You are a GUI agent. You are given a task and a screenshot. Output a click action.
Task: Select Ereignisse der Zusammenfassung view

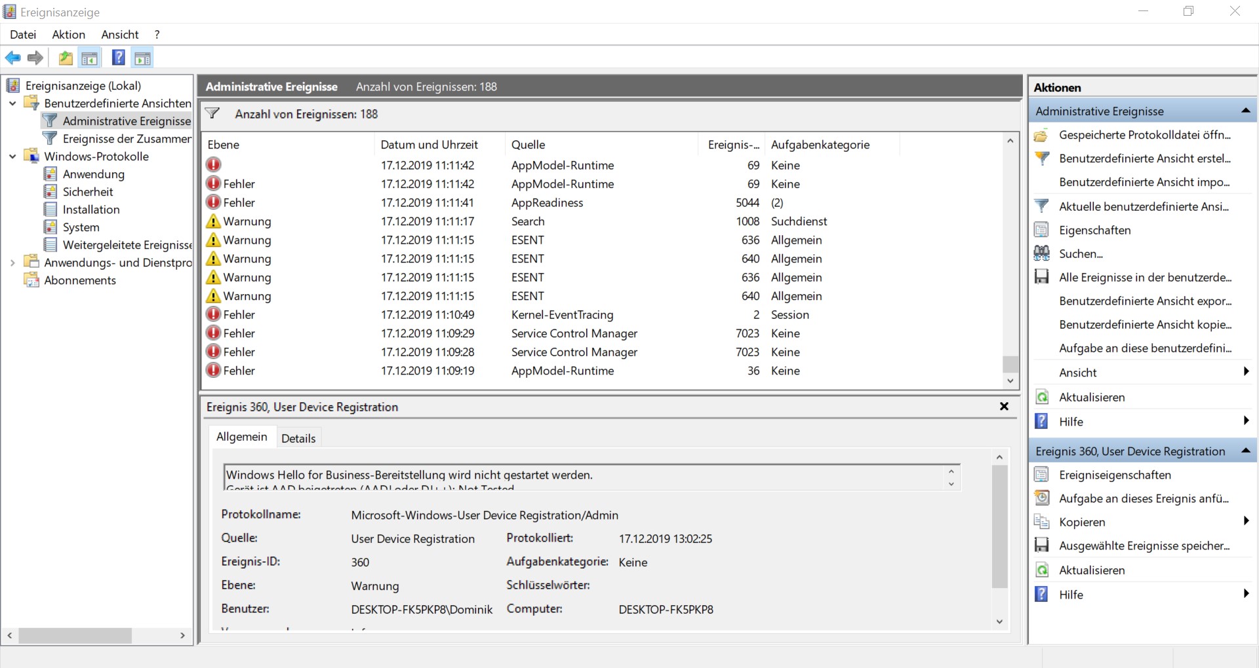tap(127, 139)
